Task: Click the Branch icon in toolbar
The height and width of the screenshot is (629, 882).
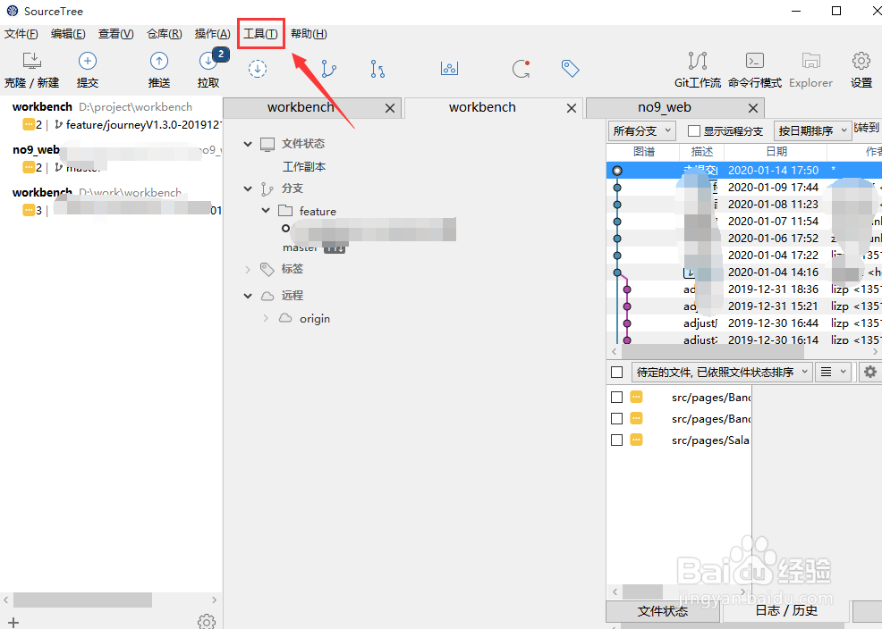Action: pyautogui.click(x=329, y=69)
